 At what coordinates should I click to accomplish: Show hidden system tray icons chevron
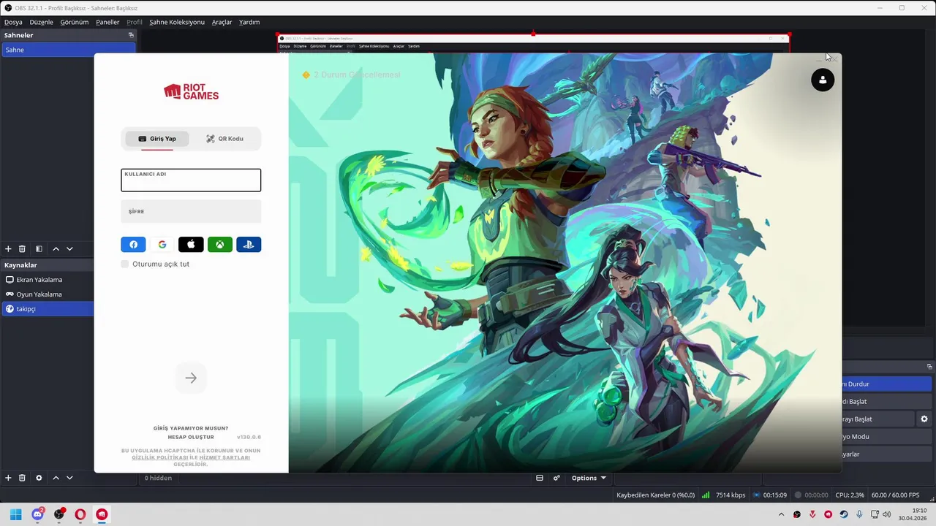coord(781,514)
